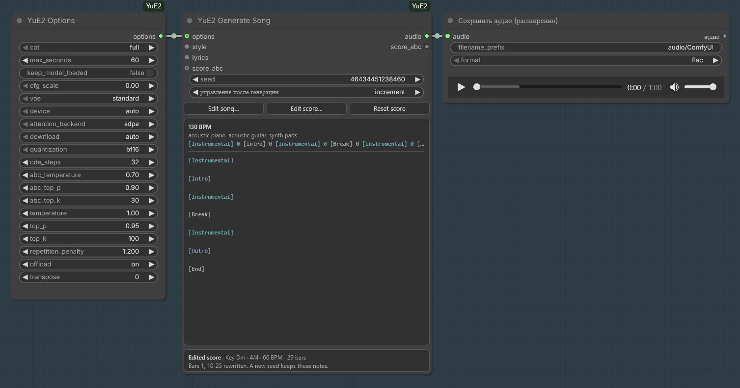Click audio output port on Generate Song

(427, 36)
